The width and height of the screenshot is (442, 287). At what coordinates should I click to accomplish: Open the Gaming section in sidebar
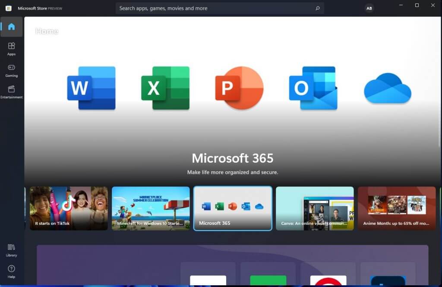pyautogui.click(x=11, y=70)
